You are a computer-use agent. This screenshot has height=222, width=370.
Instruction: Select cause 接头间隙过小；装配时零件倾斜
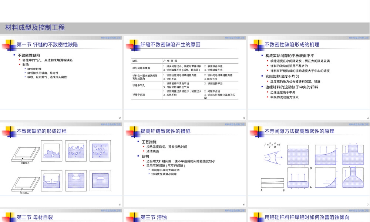point(182,66)
